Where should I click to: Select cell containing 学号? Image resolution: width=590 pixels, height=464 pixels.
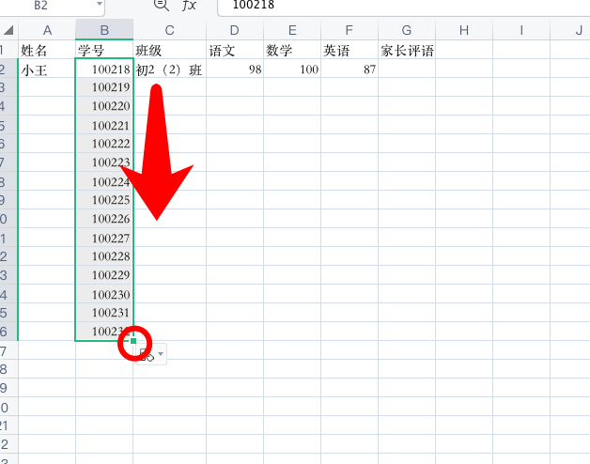[104, 50]
